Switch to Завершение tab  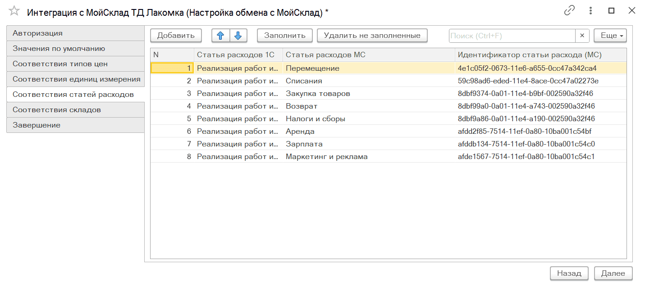[x=75, y=125]
